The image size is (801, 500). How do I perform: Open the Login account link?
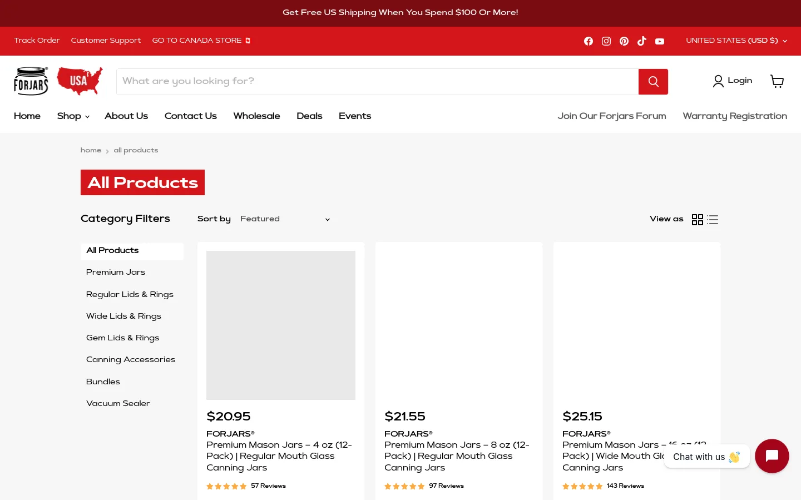coord(732,81)
